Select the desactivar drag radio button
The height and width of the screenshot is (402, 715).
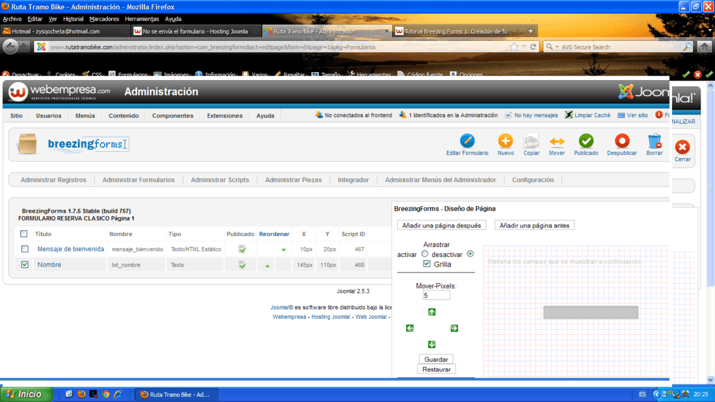coord(470,254)
